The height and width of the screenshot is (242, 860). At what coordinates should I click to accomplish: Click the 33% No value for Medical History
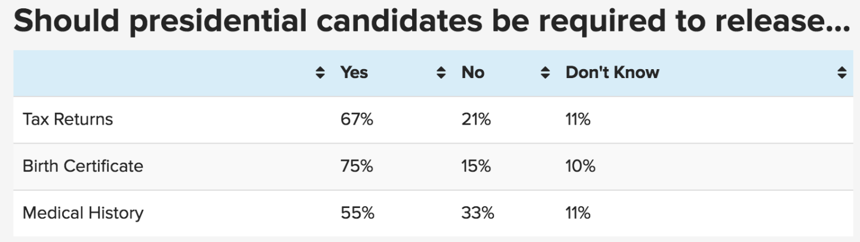coord(478,213)
